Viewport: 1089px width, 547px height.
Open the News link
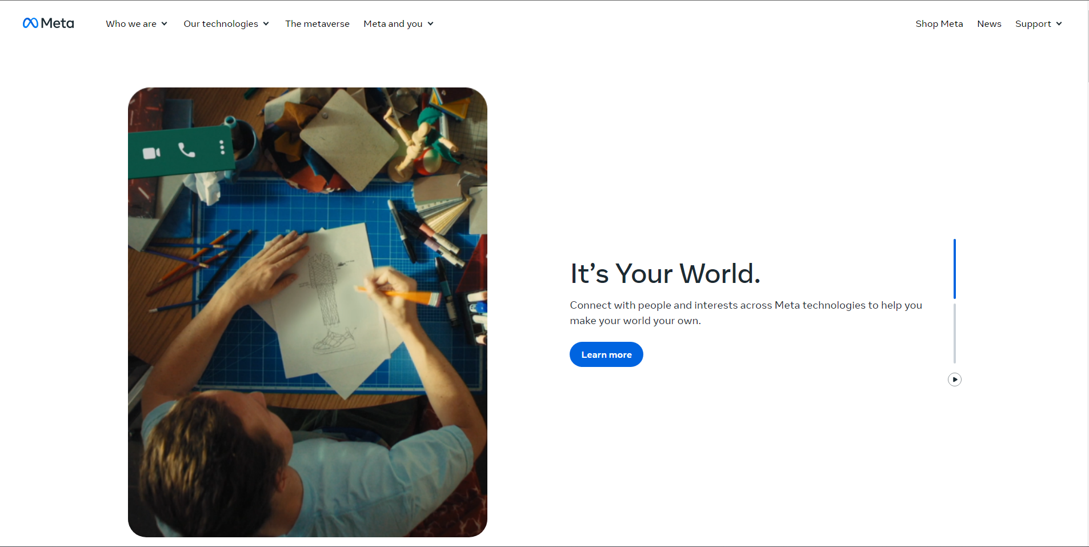(x=989, y=24)
